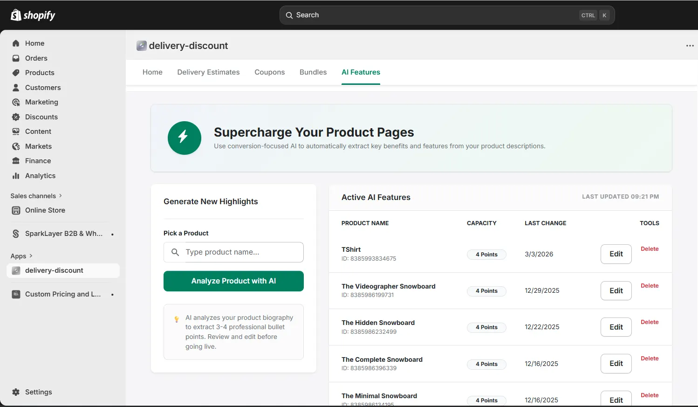Open Customers via the person icon

[16, 88]
